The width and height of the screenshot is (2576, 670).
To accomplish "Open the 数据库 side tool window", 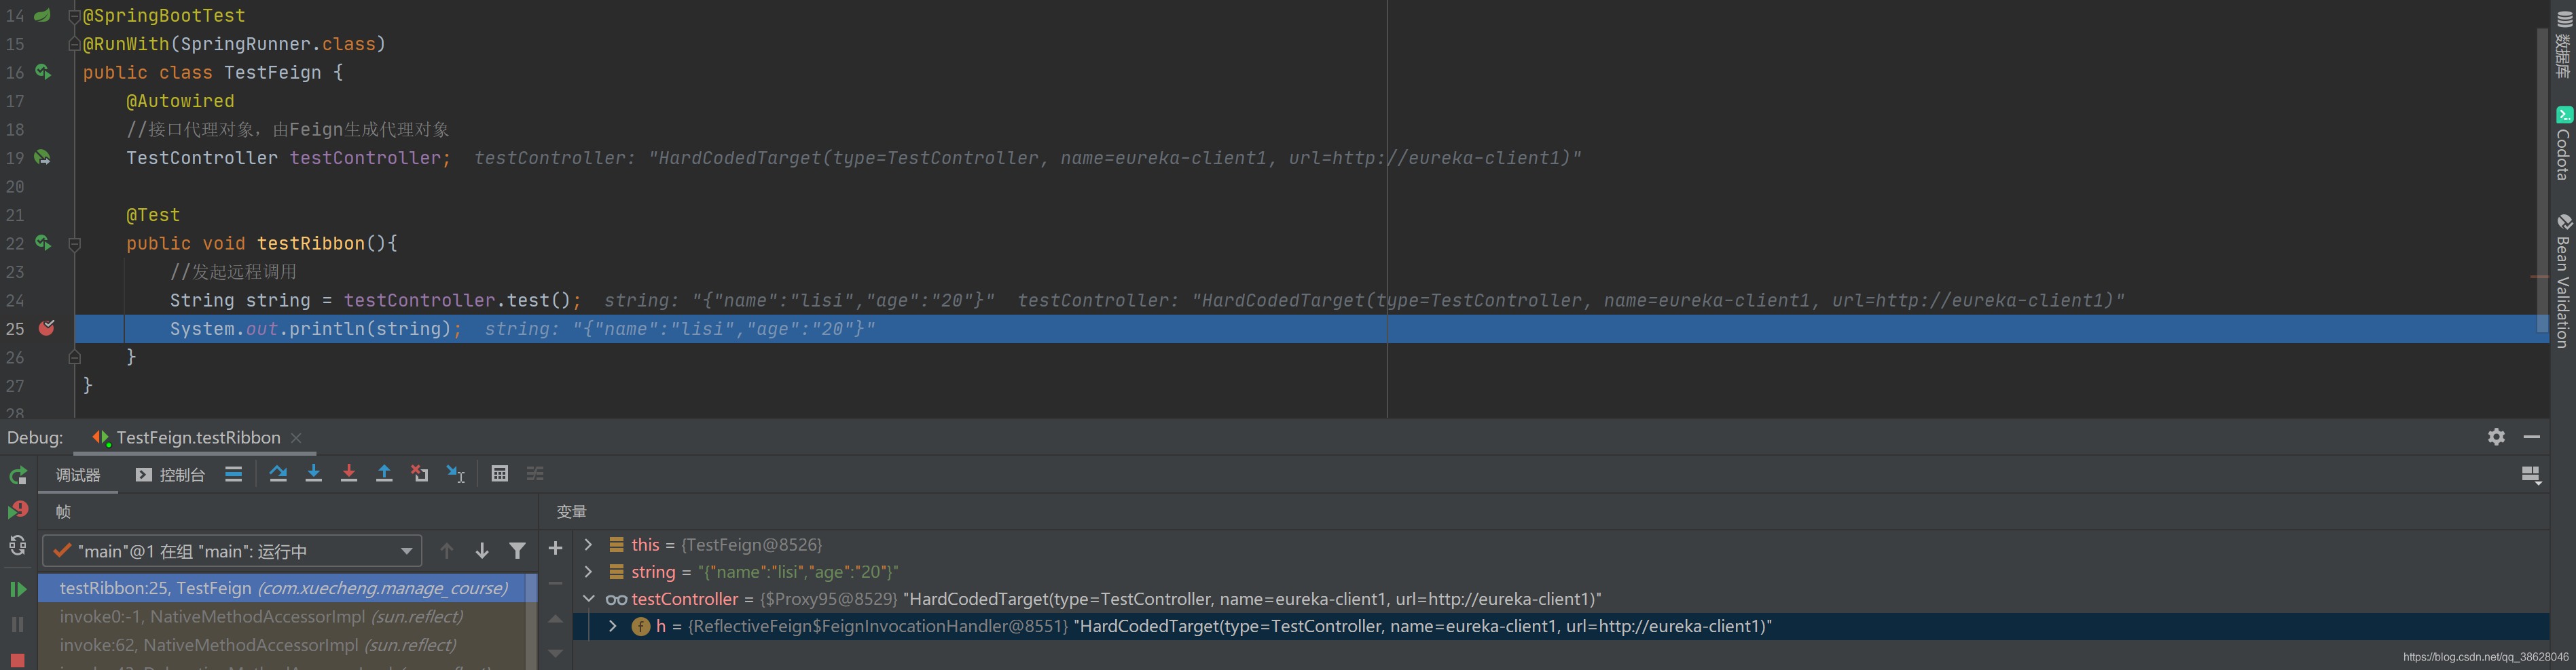I will tap(2563, 45).
